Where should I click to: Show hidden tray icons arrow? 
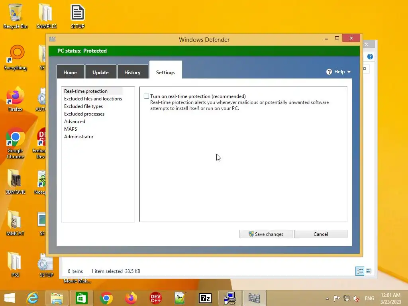(x=328, y=298)
